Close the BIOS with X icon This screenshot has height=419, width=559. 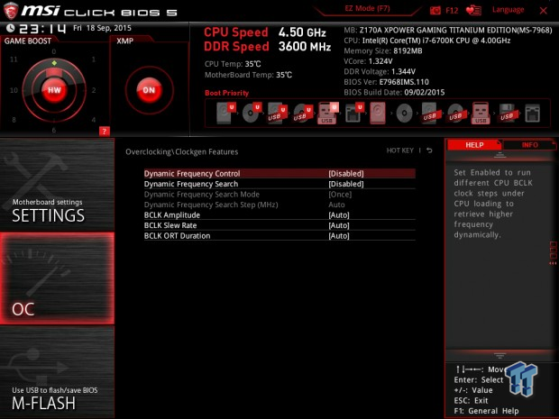544,11
